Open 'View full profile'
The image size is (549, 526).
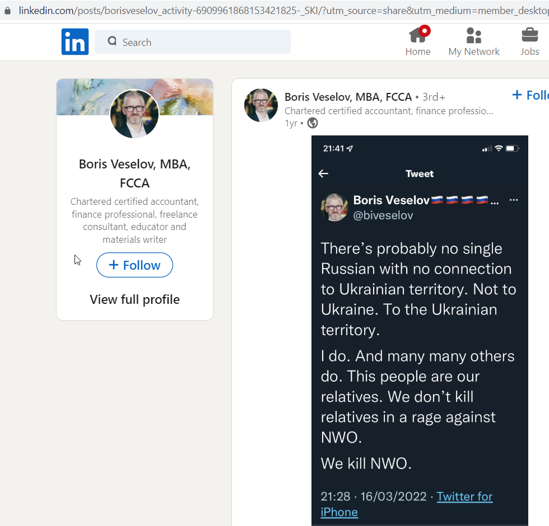tap(134, 299)
